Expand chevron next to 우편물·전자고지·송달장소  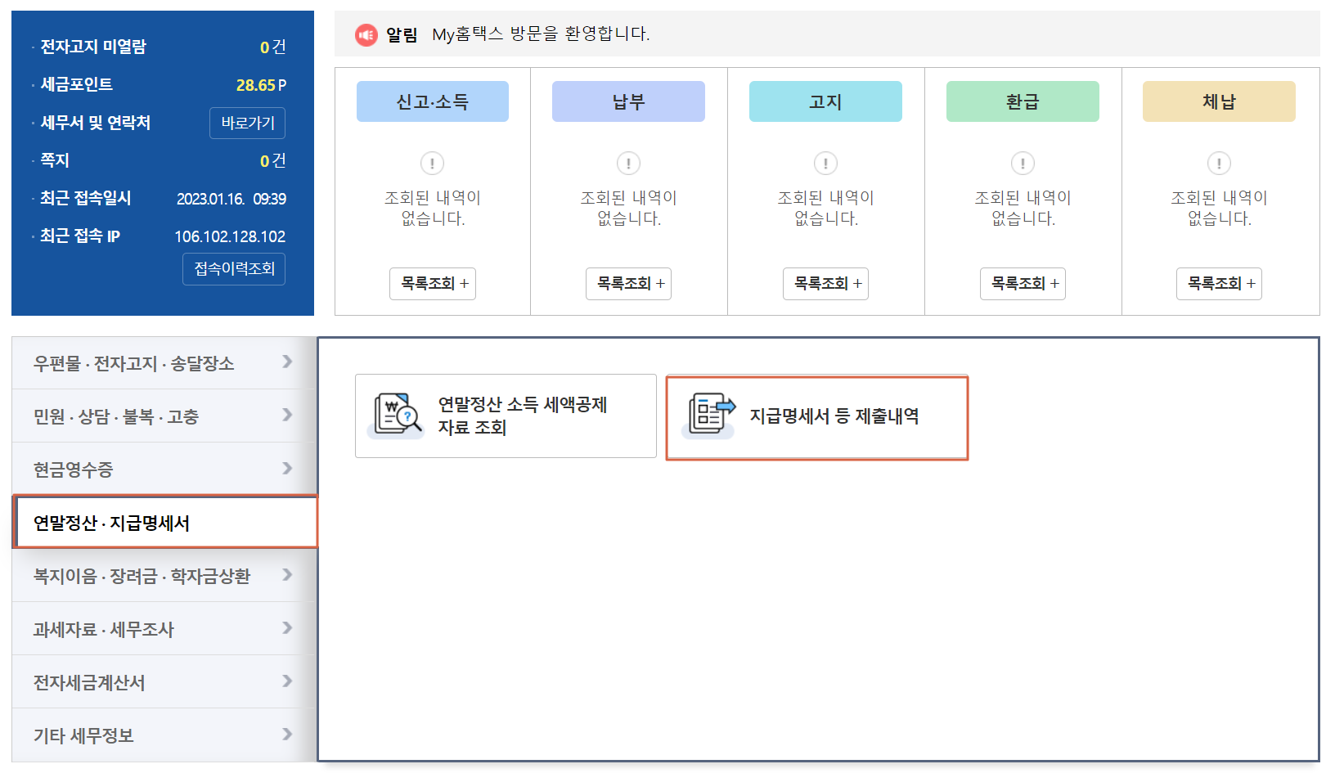coord(287,362)
